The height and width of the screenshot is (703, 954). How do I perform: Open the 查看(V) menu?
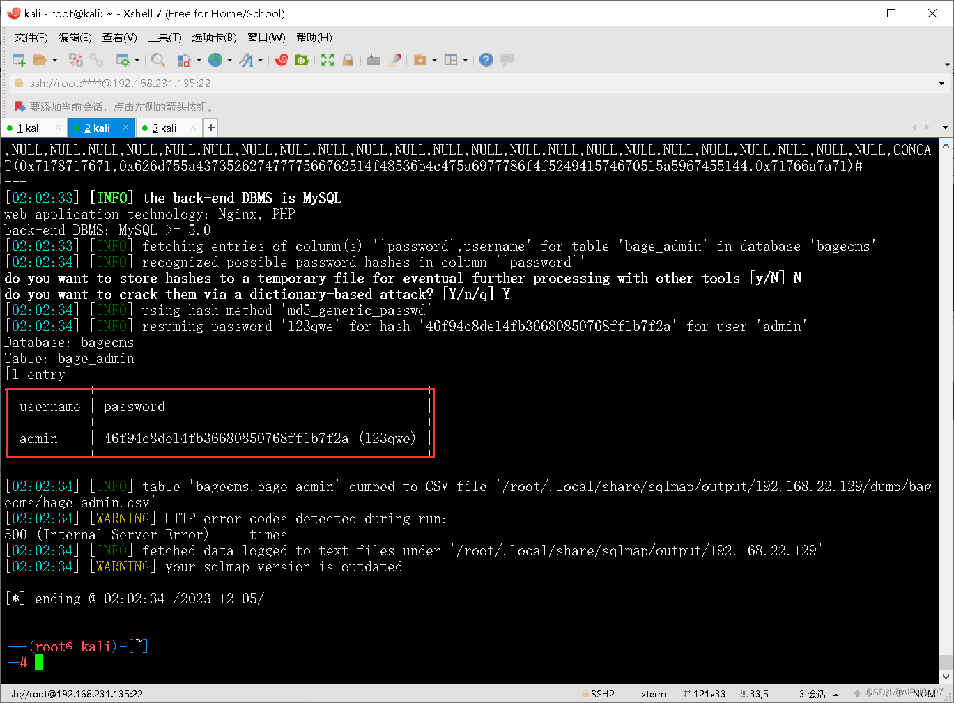[120, 38]
